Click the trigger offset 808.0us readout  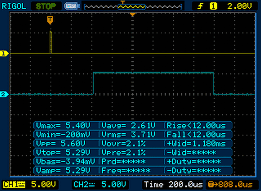(230, 185)
